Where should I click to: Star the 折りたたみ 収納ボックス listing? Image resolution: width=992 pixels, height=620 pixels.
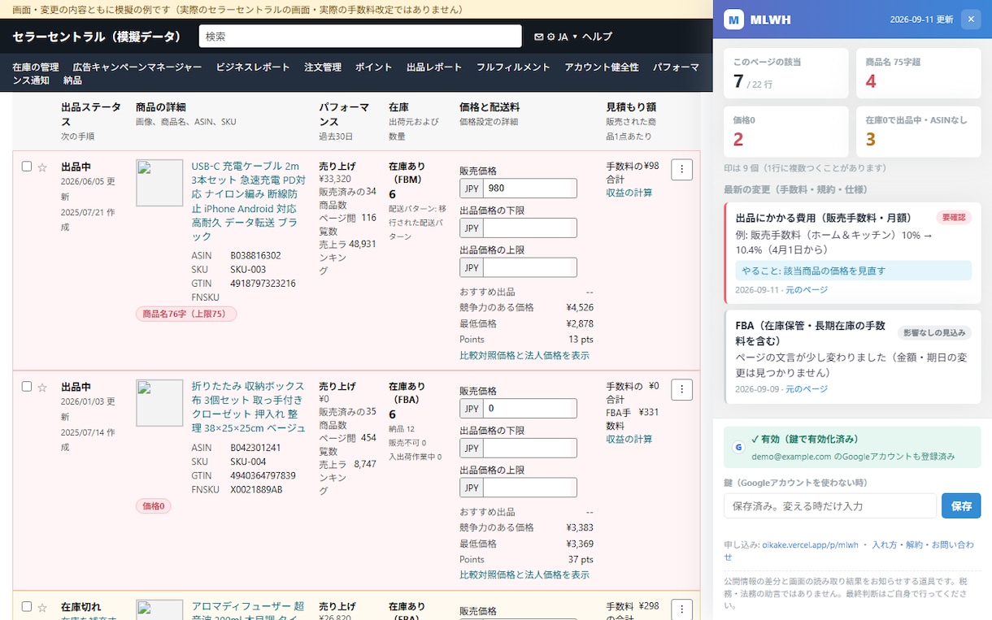click(42, 388)
